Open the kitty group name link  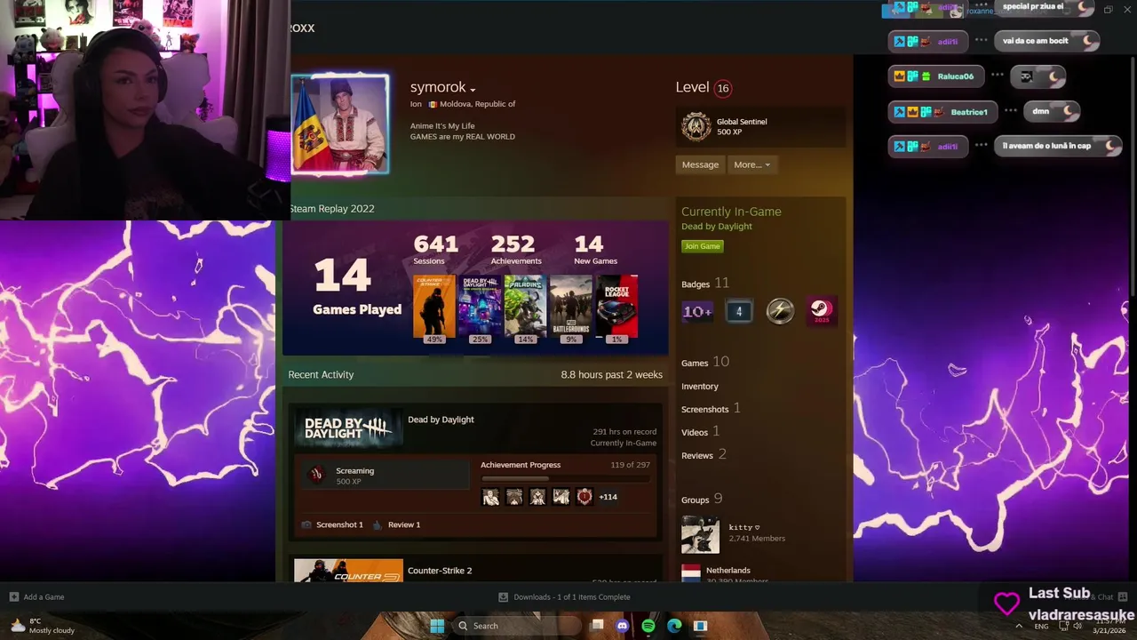point(744,527)
